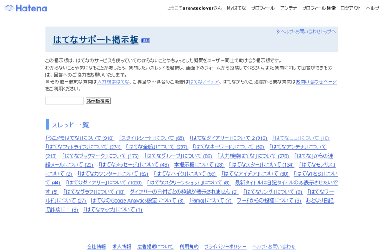Open 会社情報 in the footer

(97, 247)
